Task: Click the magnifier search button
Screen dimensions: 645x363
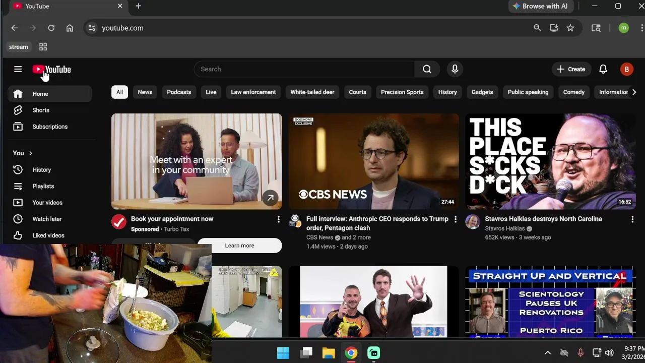Action: pos(427,69)
